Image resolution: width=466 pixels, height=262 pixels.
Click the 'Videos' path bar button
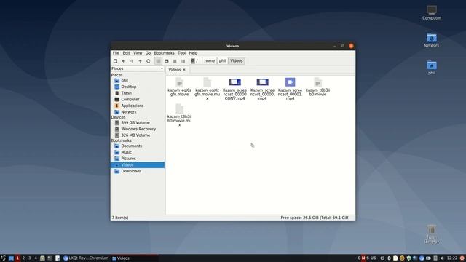[x=236, y=61]
